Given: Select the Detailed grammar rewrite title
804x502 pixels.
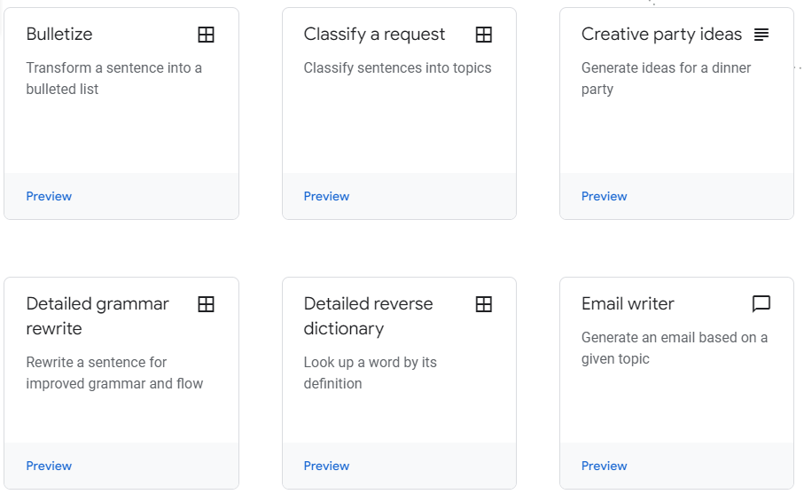Looking at the screenshot, I should [x=98, y=316].
